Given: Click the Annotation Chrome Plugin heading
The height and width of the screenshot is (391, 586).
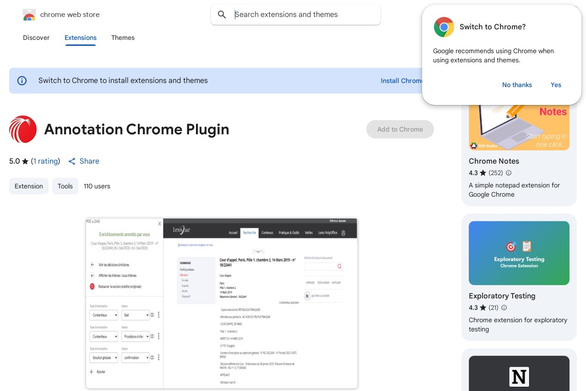Looking at the screenshot, I should (x=136, y=129).
